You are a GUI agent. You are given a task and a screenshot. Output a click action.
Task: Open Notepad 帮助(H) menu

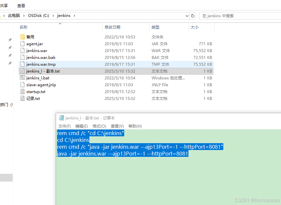tap(135, 126)
